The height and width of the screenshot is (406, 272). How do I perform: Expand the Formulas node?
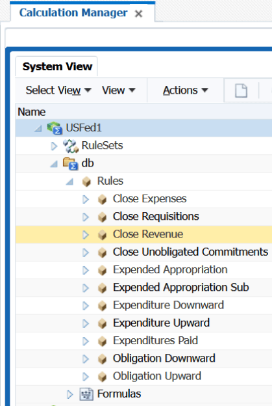69,394
